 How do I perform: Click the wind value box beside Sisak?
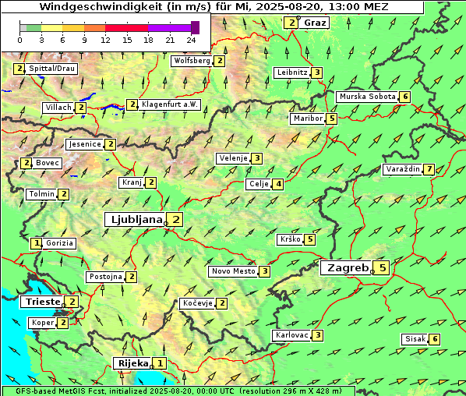pos(435,339)
